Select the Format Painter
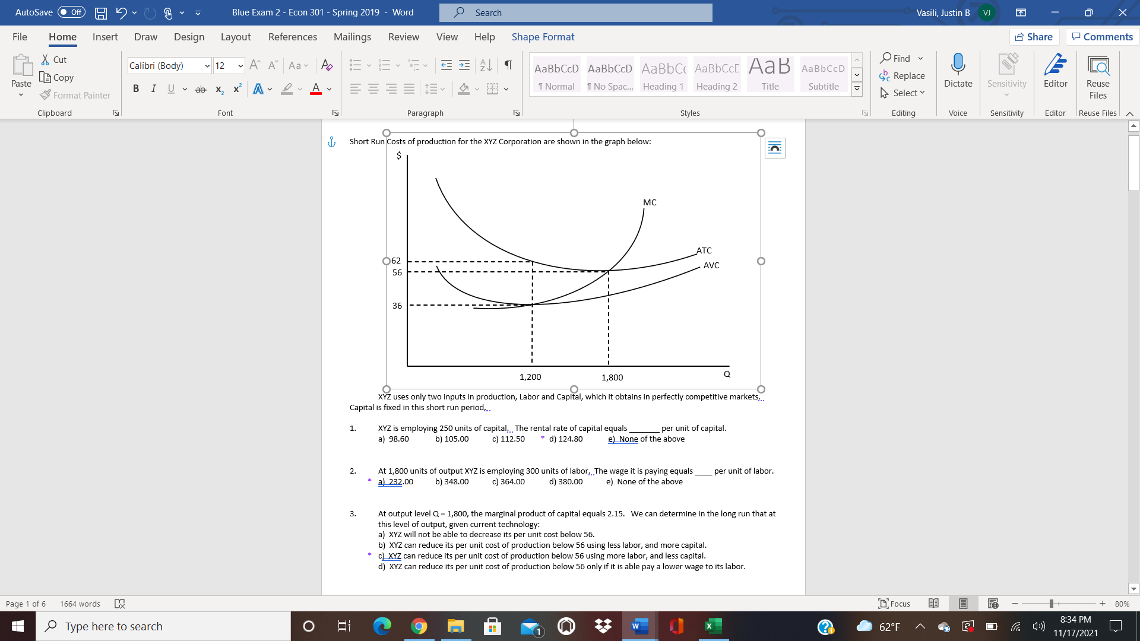This screenshot has width=1140, height=641. tap(75, 95)
